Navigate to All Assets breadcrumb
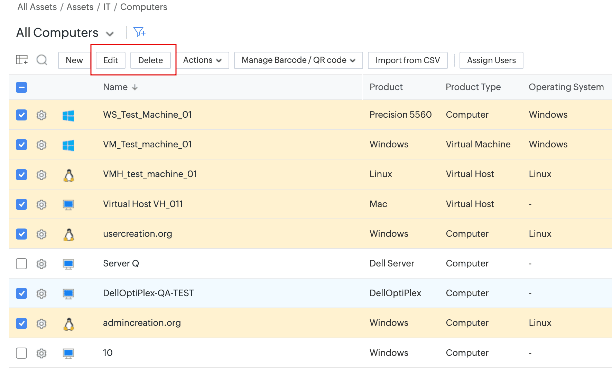The width and height of the screenshot is (612, 379). [37, 7]
